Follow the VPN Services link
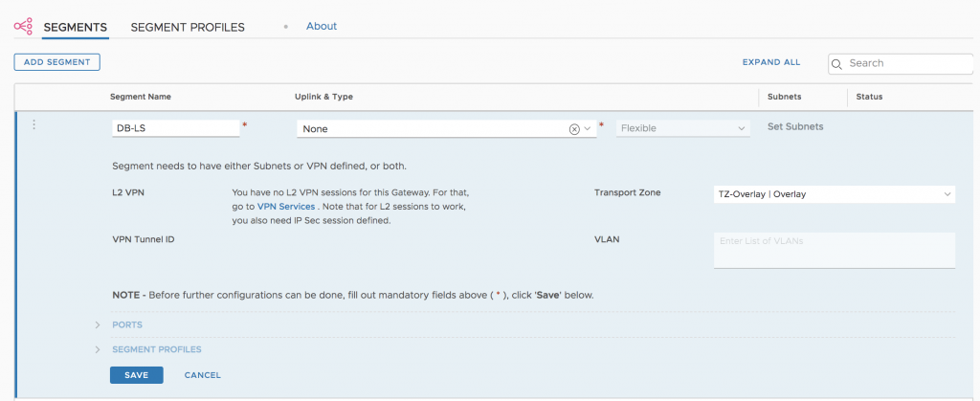Screen dimensions: 980x401 click(285, 206)
